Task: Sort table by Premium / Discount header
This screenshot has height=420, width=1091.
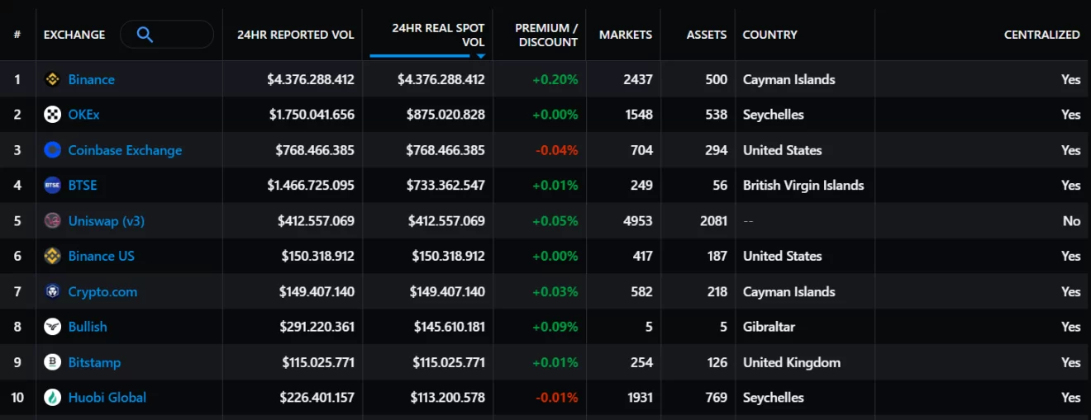Action: coord(546,35)
